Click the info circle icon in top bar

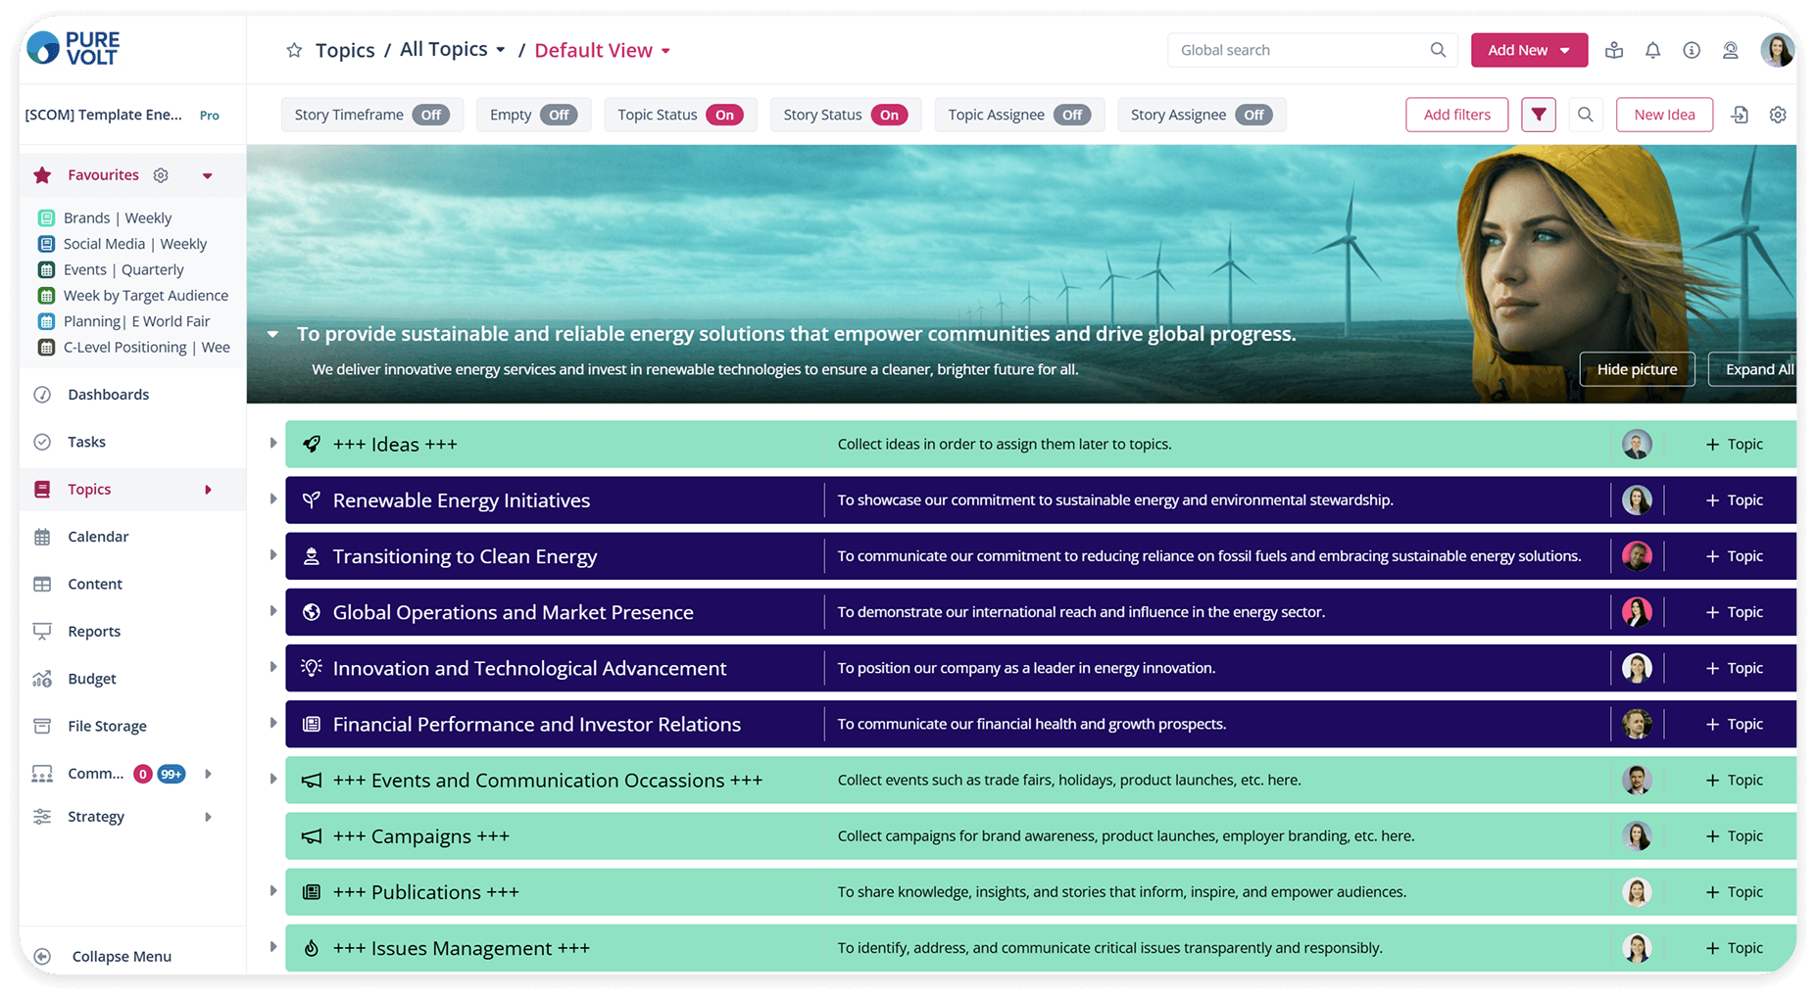pos(1692,50)
